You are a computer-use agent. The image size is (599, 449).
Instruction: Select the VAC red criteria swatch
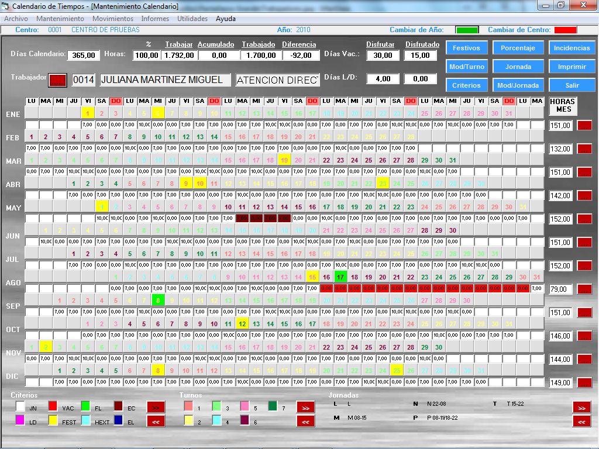coord(53,407)
